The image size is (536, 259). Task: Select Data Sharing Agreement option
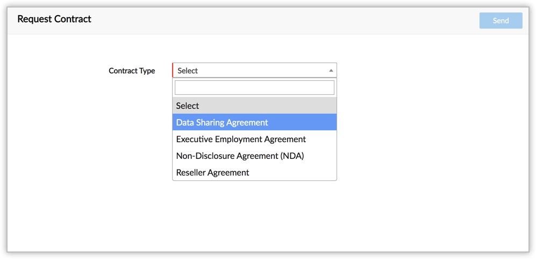point(254,122)
